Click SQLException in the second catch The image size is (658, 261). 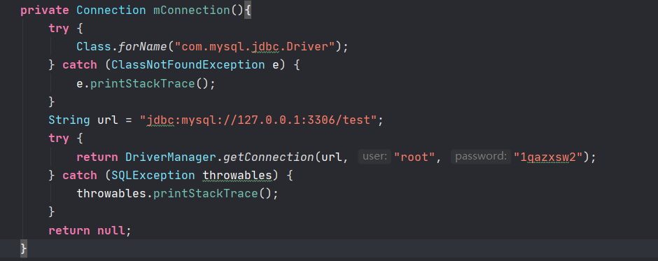click(x=153, y=176)
